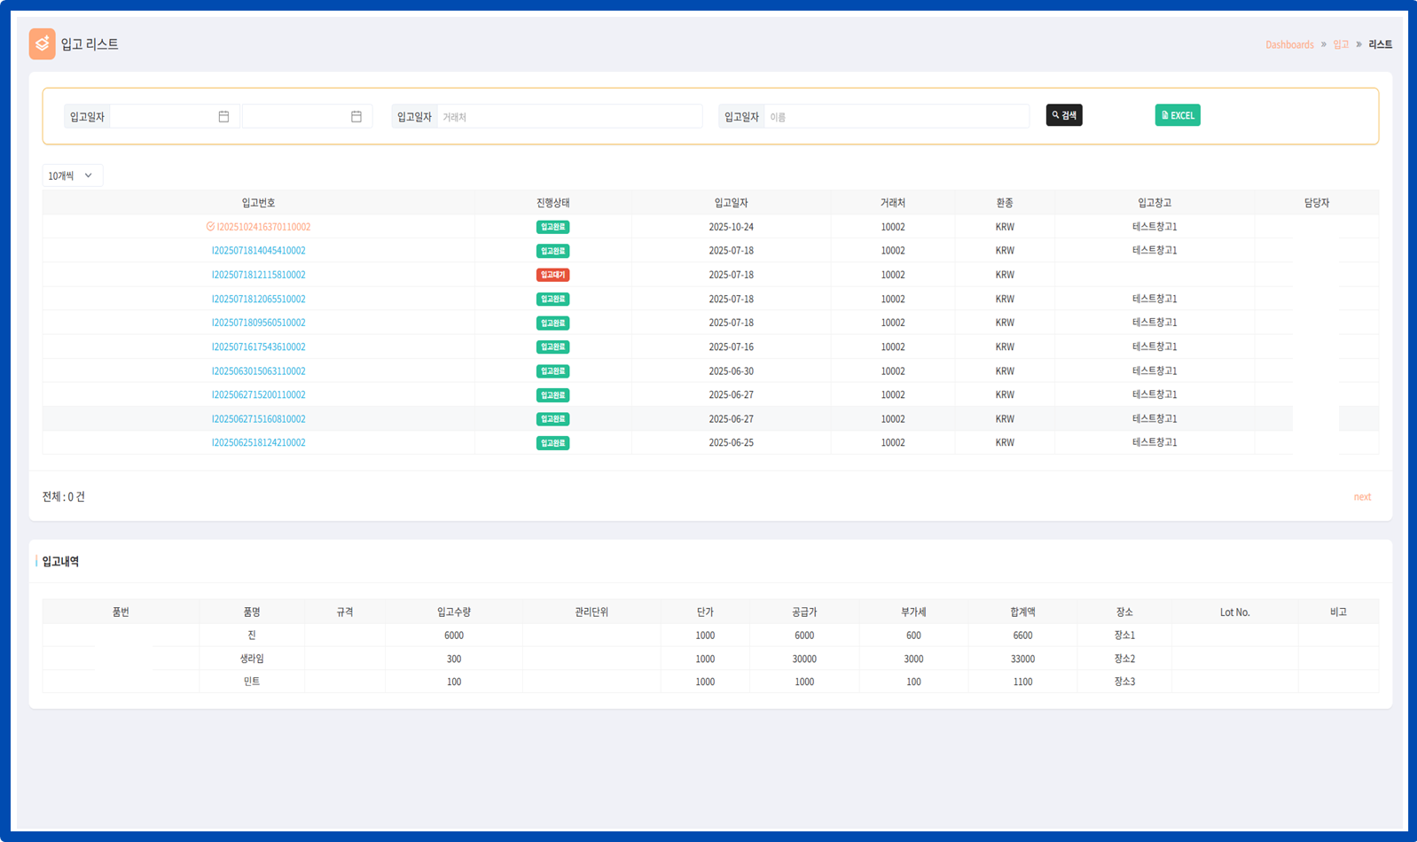Open the end date calendar icon

point(356,116)
